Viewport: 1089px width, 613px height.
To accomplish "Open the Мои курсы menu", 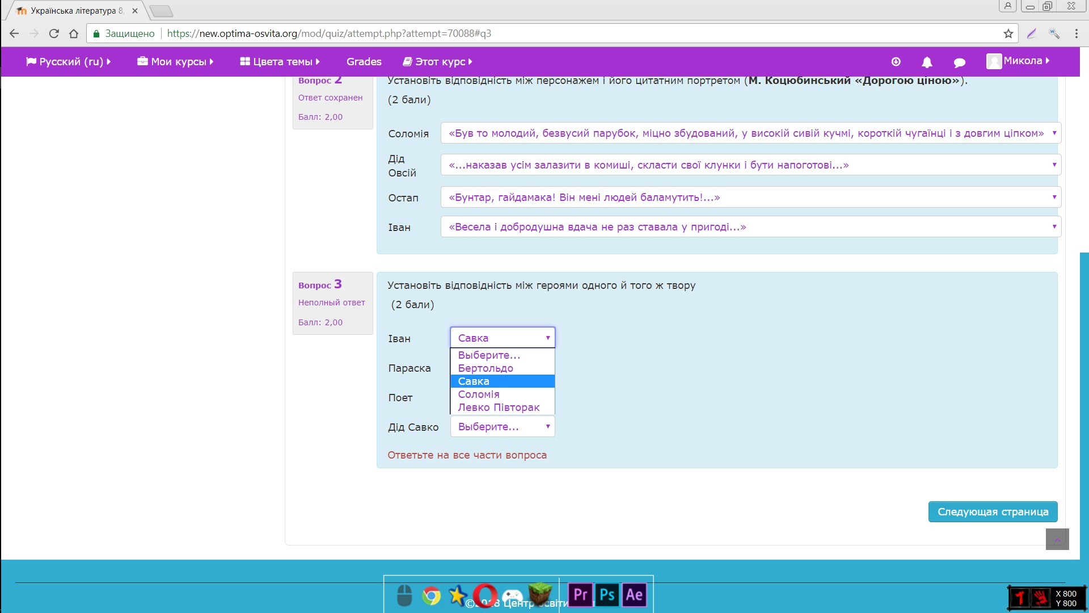I will tap(175, 62).
